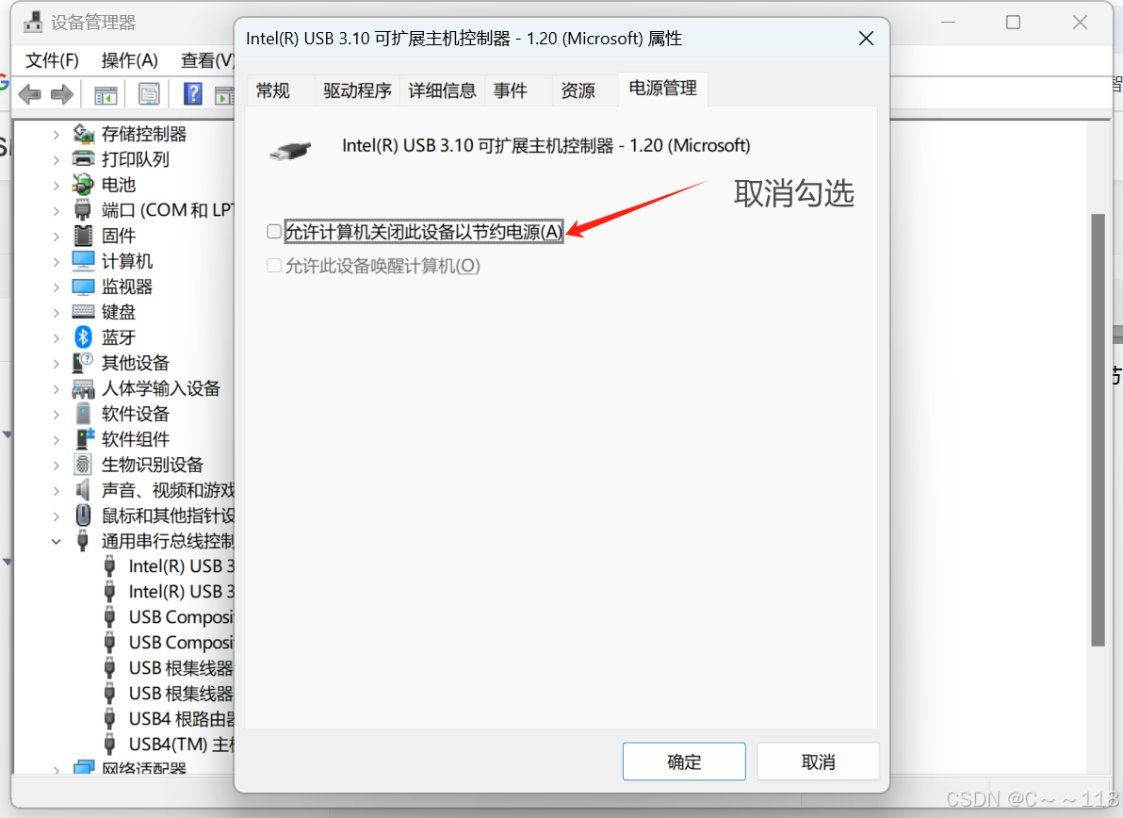Close the USB controller properties dialog
The image size is (1123, 818).
point(866,39)
